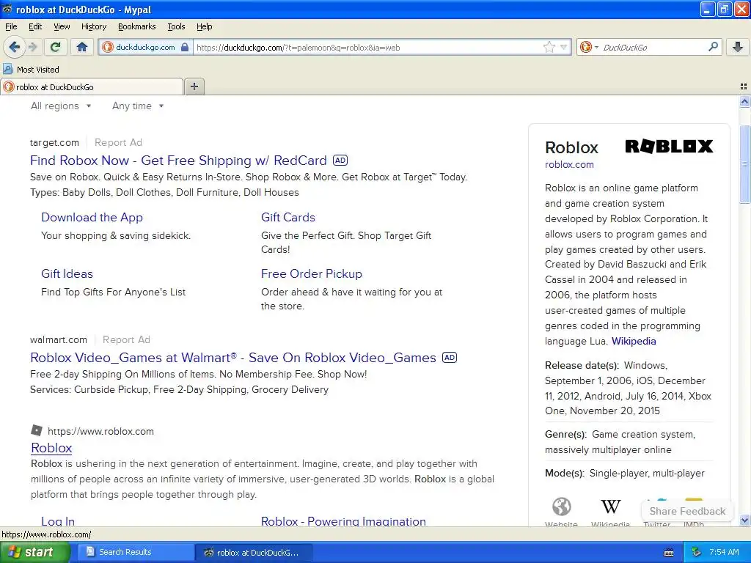This screenshot has height=563, width=751.
Task: Open Roblox Video_Games at Walmart ad link
Action: (x=233, y=358)
